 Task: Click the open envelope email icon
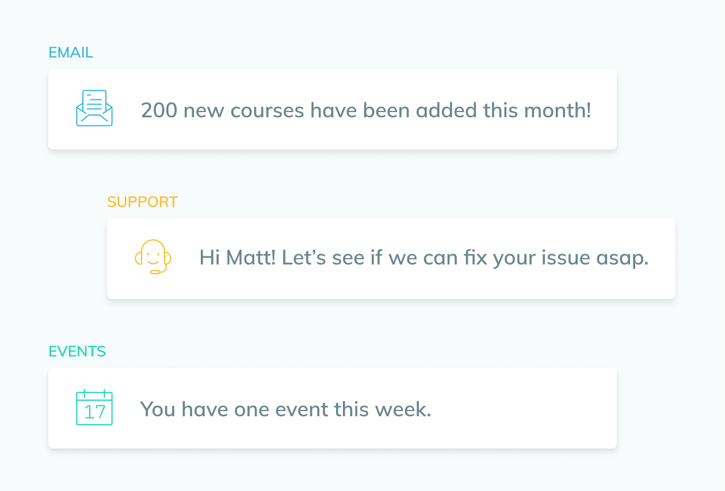[x=94, y=108]
